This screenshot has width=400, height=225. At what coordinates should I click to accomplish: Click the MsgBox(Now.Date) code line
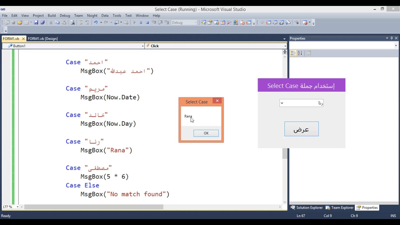pos(110,97)
